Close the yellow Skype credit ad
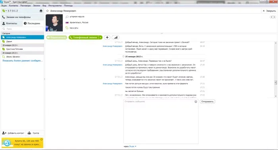The height and width of the screenshot is (150, 278). tap(42, 139)
